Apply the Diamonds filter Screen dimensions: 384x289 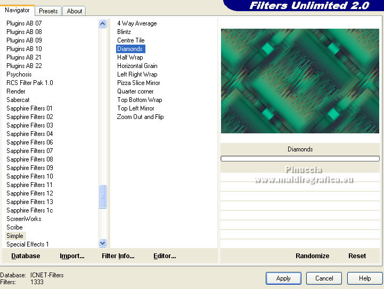(283, 278)
